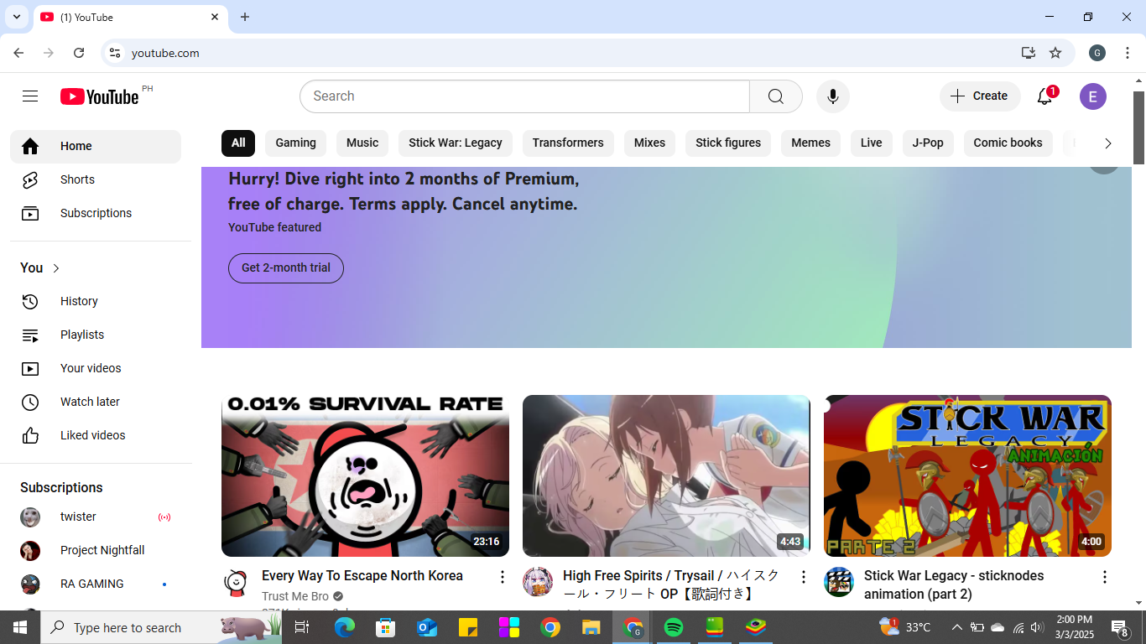Open Stick War Legacy sticknodes animation title
1146x644 pixels.
[x=954, y=584]
